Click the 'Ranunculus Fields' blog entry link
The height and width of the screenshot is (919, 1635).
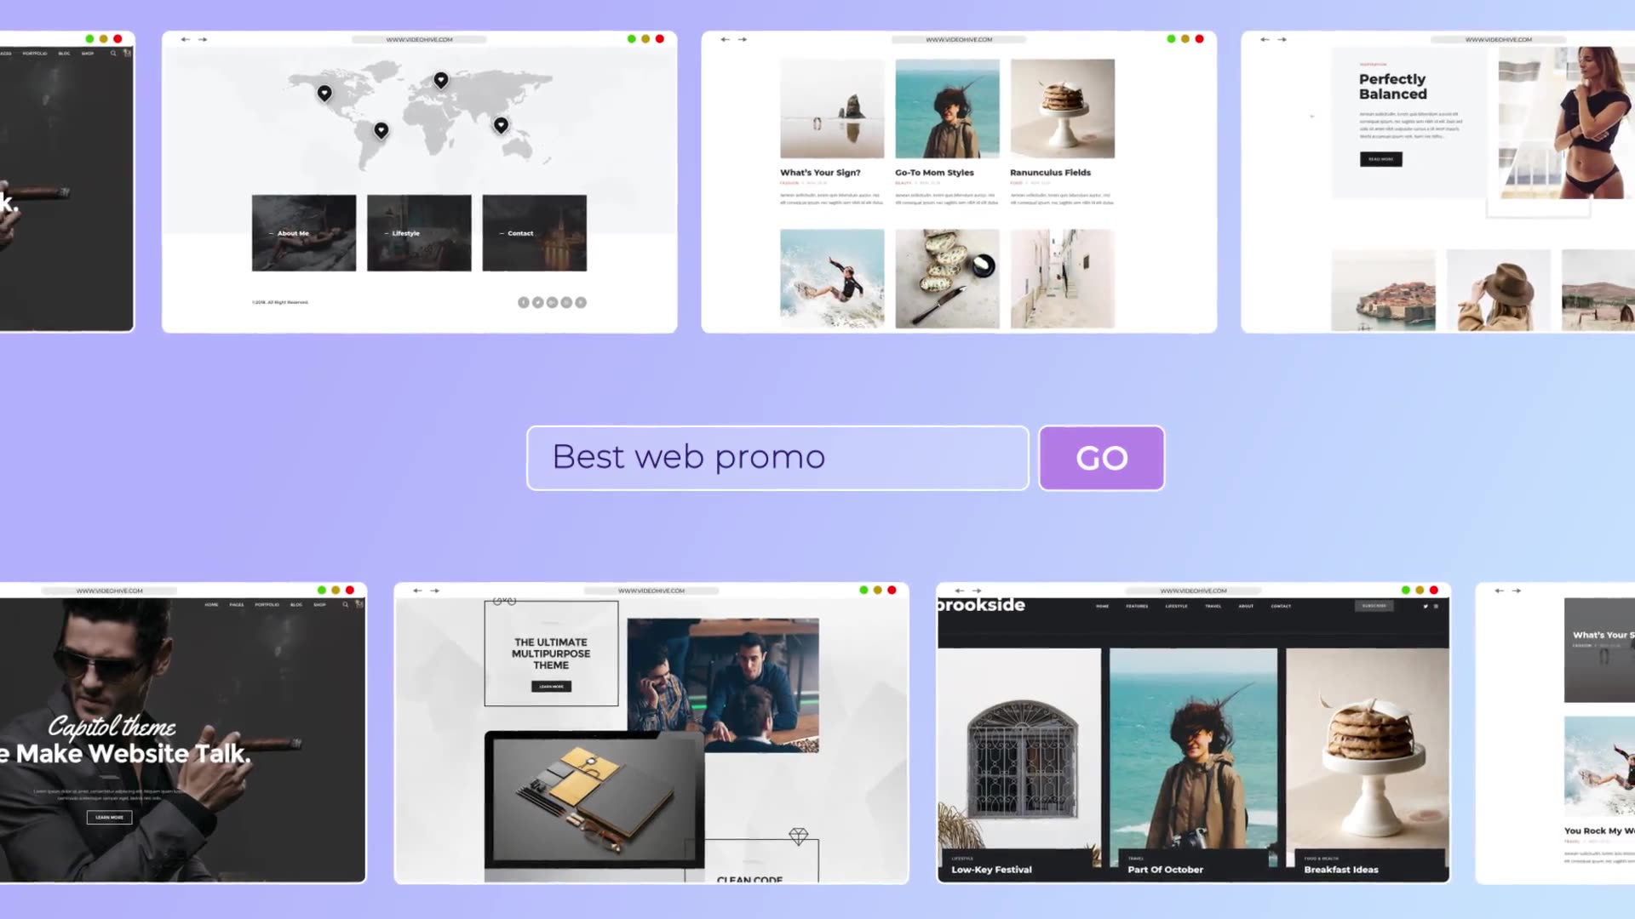1050,172
